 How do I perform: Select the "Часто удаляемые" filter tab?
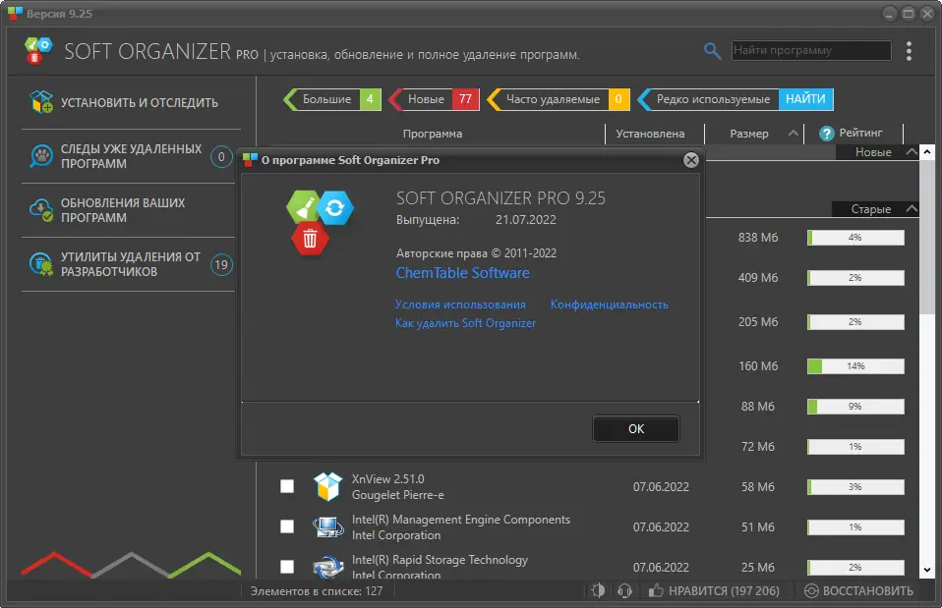tap(559, 99)
